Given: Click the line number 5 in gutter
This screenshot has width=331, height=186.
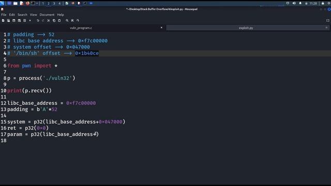Looking at the screenshot, I should [5, 59].
